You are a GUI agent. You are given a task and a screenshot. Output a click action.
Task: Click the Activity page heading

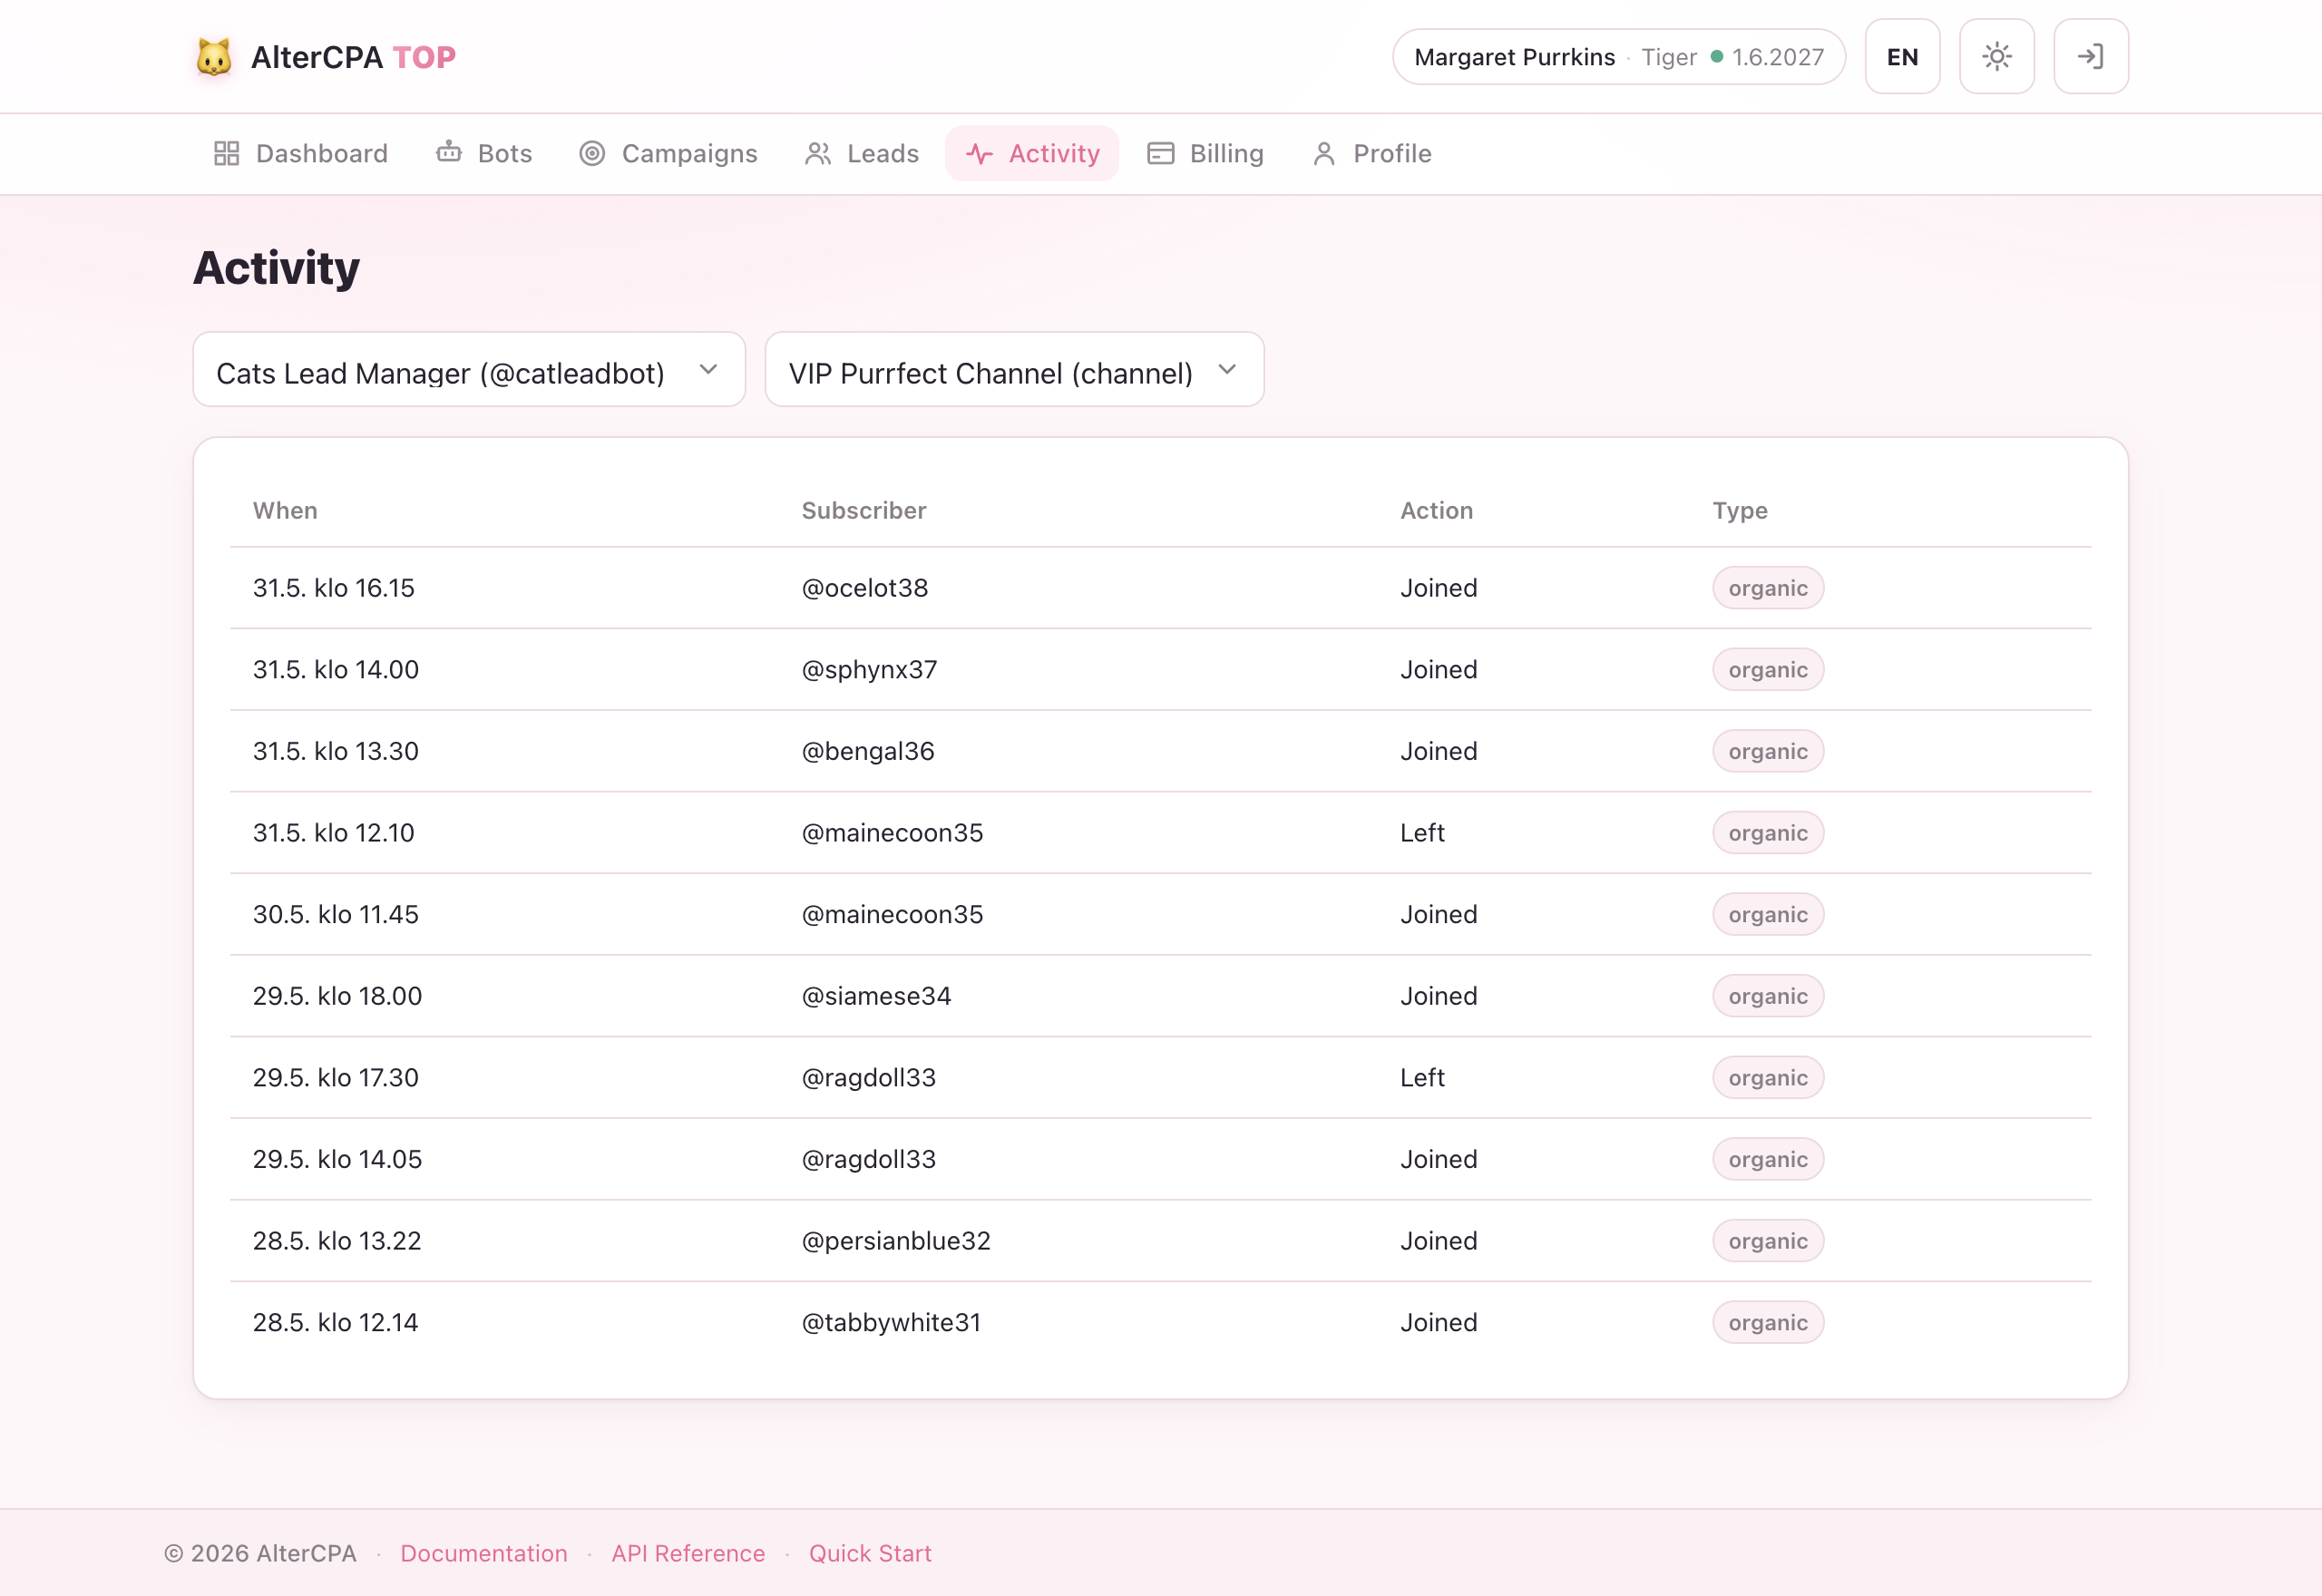276,268
